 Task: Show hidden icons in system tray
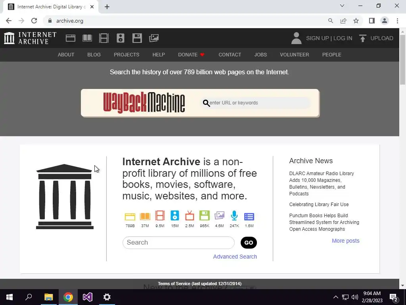coord(335,297)
